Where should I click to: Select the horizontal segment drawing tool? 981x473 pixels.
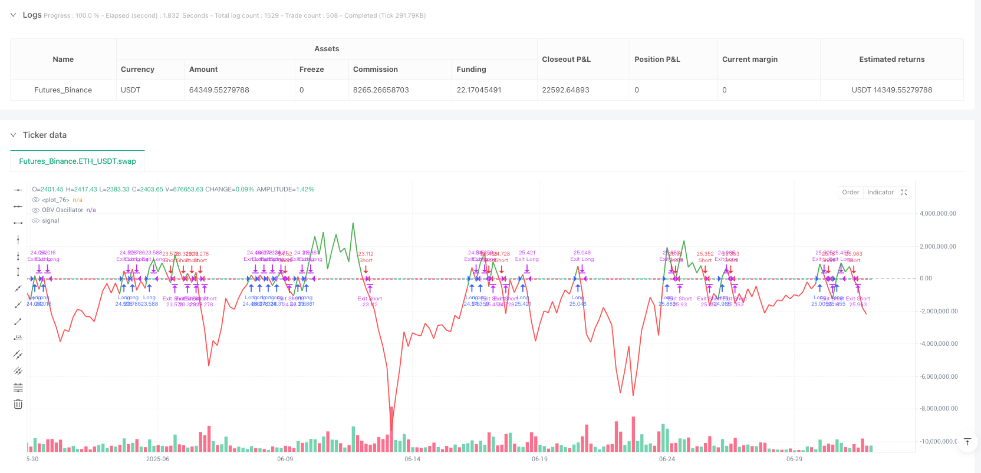tap(18, 223)
